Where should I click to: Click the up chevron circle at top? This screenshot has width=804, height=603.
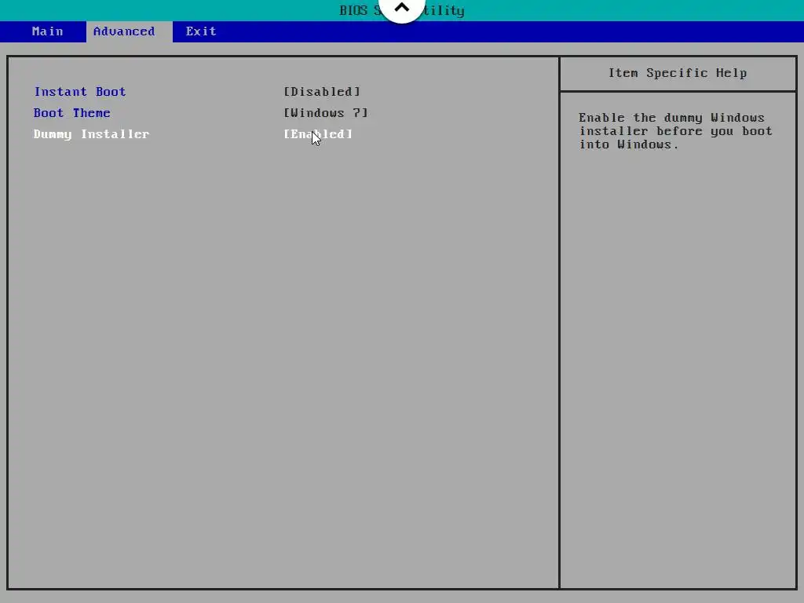click(x=401, y=9)
